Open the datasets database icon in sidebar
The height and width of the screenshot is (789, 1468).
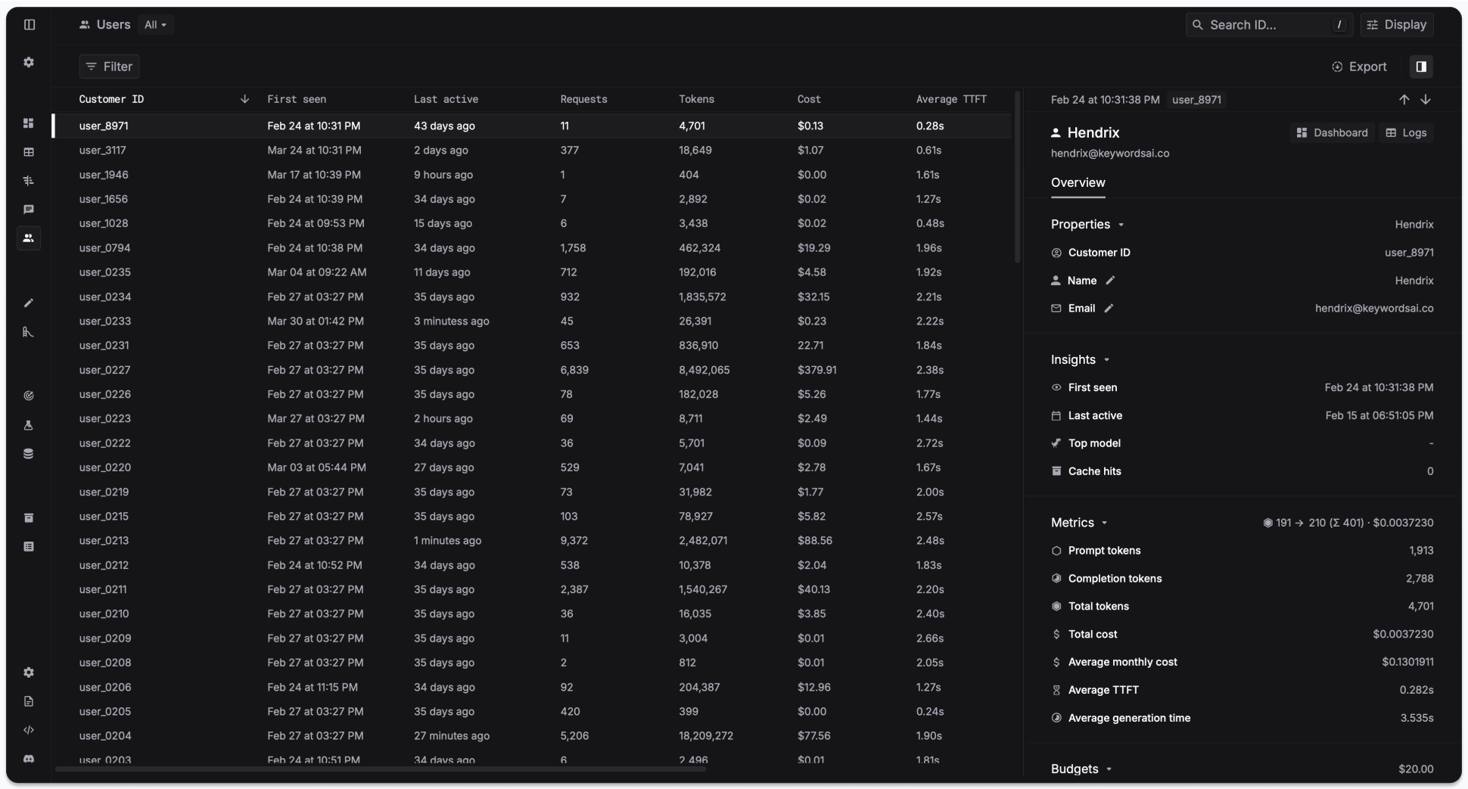(x=30, y=454)
